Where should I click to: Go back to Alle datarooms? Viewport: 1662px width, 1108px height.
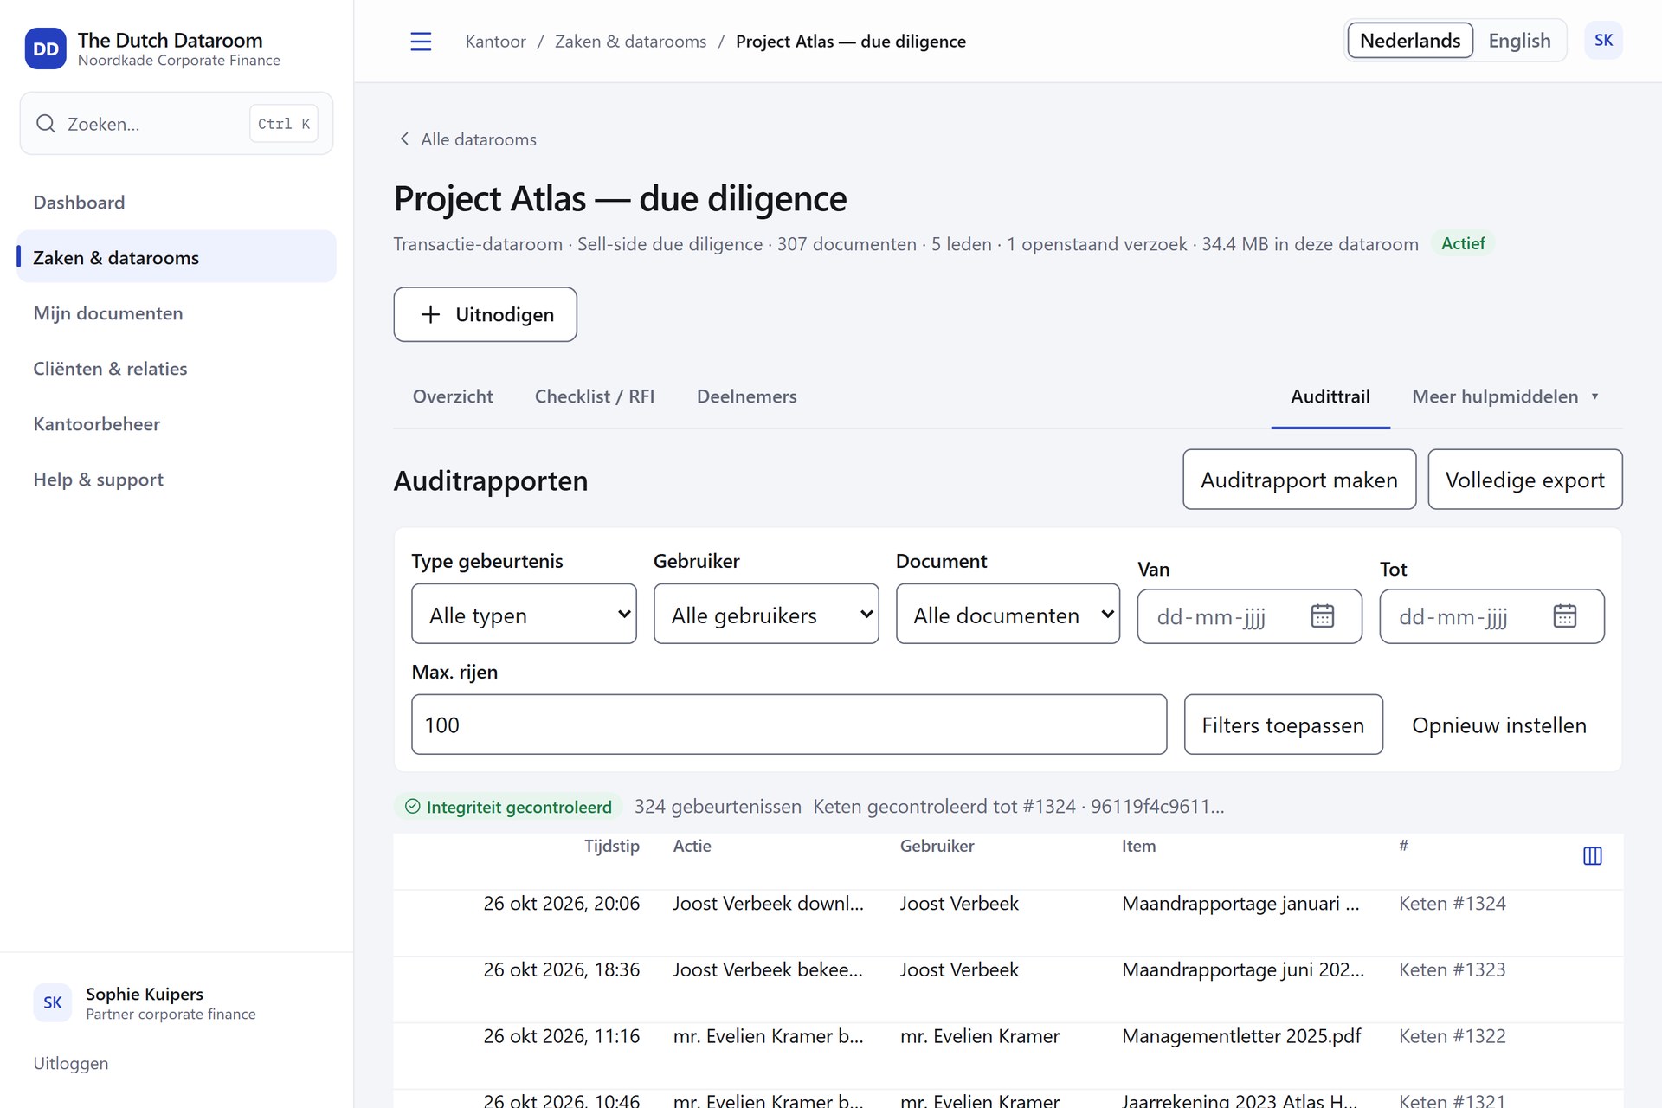pos(467,139)
